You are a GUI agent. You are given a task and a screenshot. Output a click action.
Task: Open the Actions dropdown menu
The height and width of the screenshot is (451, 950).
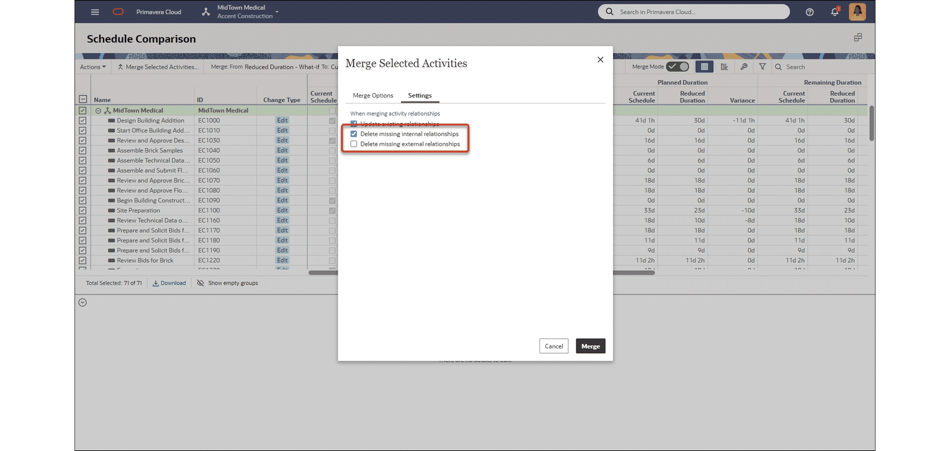pyautogui.click(x=93, y=67)
